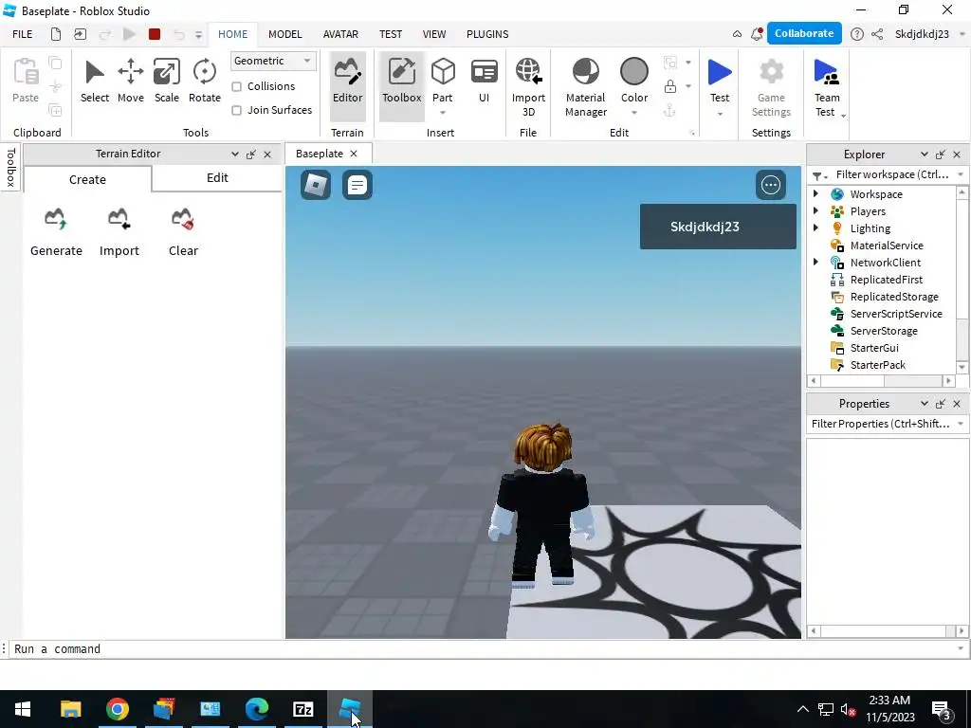
Task: Open the UI insert tool
Action: (485, 81)
